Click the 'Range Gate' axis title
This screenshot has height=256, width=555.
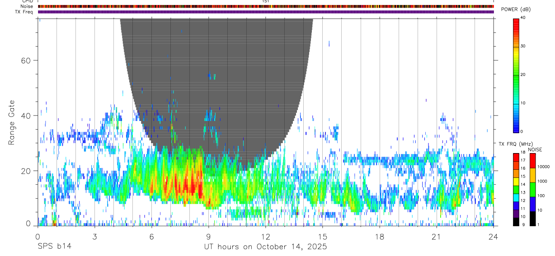[x=12, y=122]
